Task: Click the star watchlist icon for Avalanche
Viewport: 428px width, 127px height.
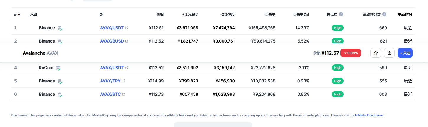Action: 376,53
